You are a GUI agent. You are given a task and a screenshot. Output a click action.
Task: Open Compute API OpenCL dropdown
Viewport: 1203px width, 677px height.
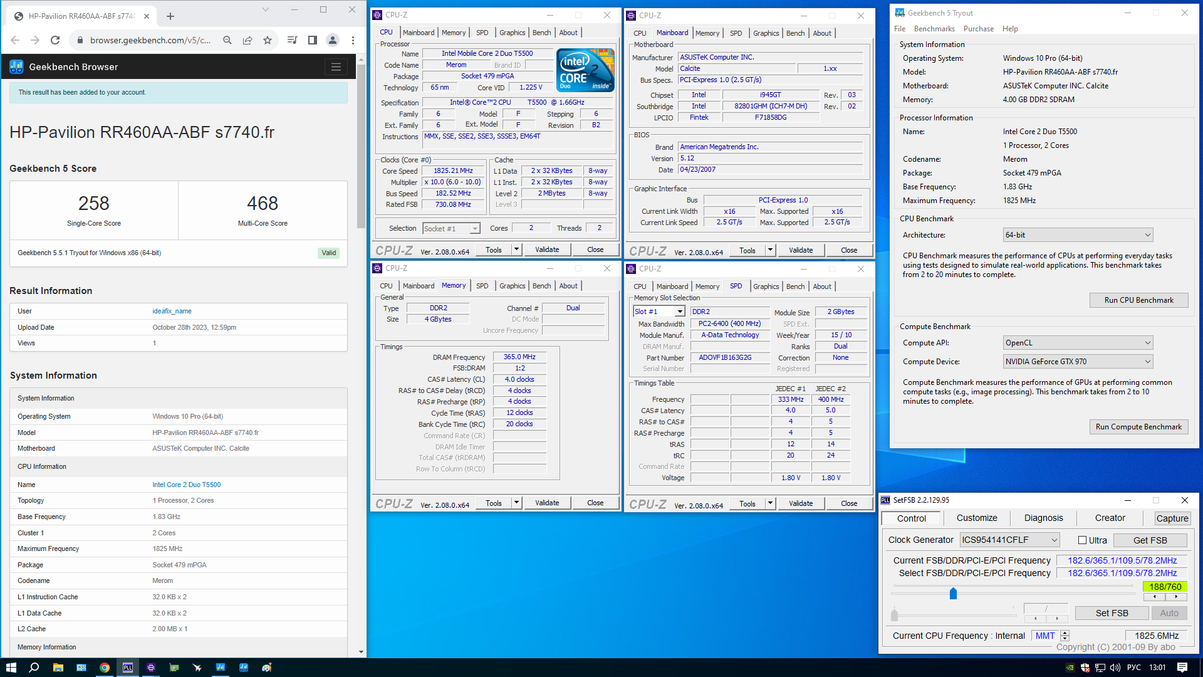[x=1078, y=343]
